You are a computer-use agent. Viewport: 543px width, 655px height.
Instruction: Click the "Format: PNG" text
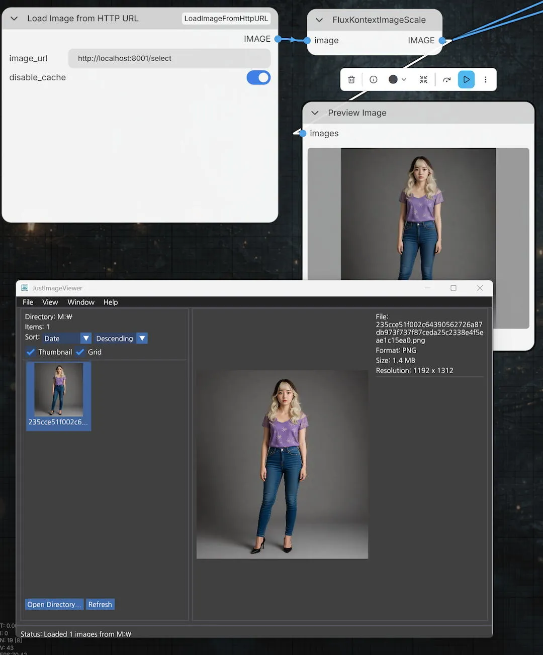(396, 350)
